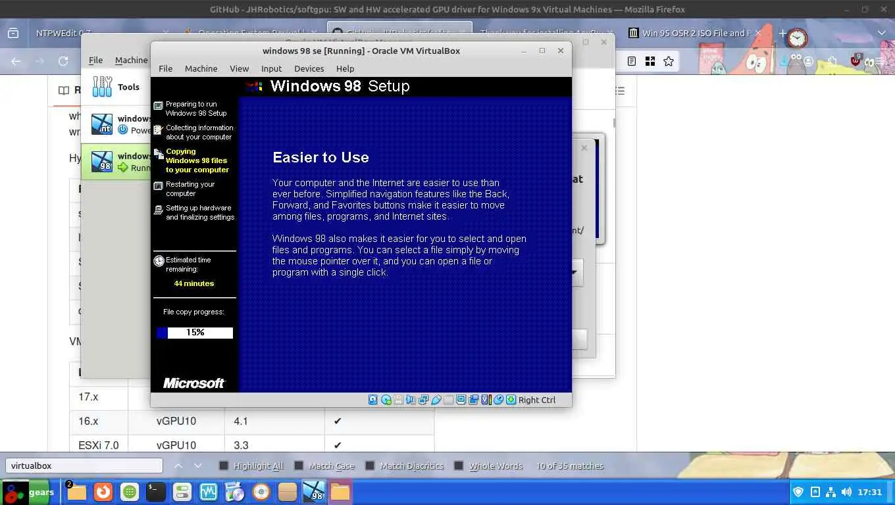Enable the Match Case checkbox
Viewport: 895px width, 505px height.
click(x=298, y=466)
